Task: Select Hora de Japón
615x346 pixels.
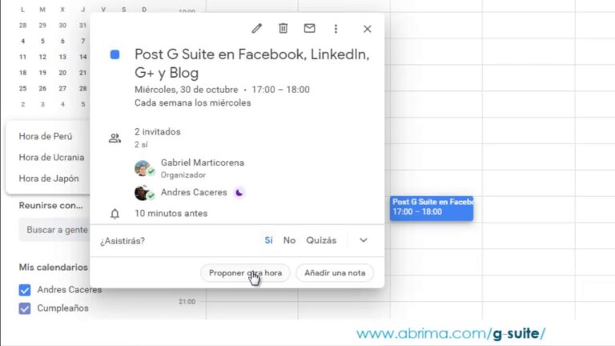Action: coord(49,179)
